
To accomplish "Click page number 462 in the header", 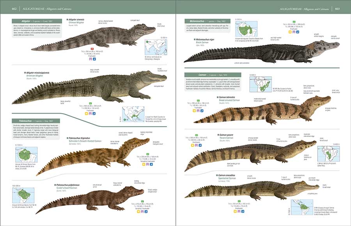I will click(x=14, y=9).
